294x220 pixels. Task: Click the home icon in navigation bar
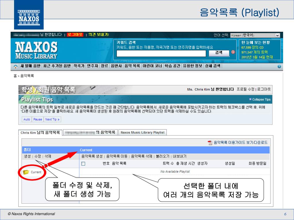click(16, 66)
